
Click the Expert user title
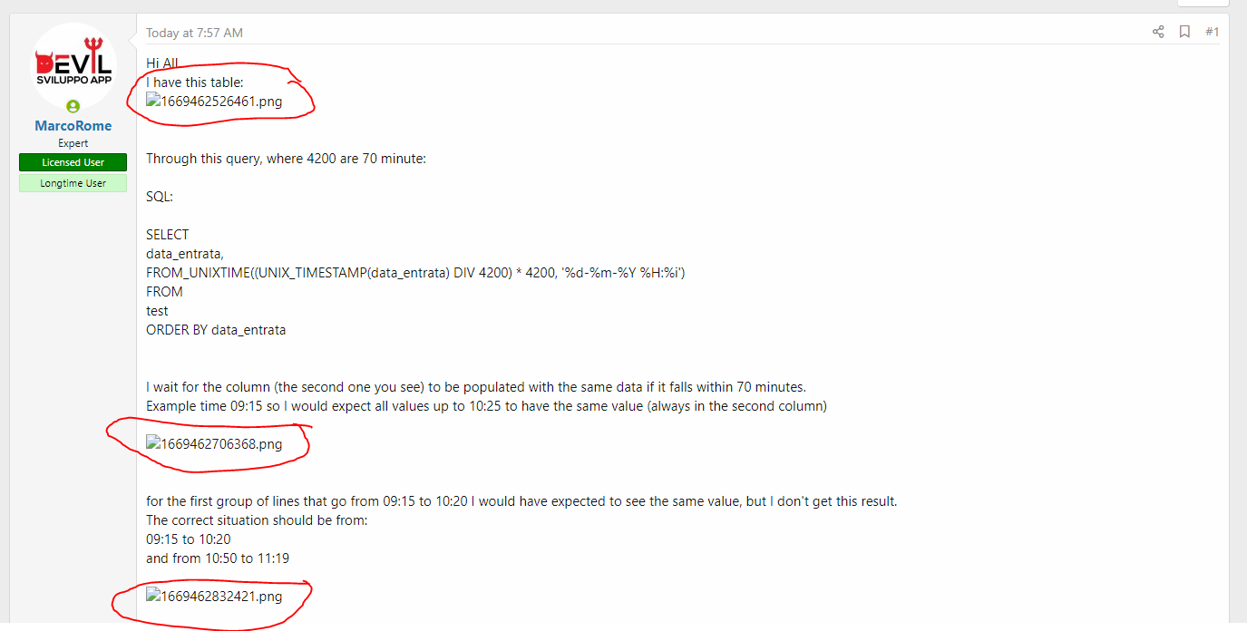pyautogui.click(x=73, y=143)
